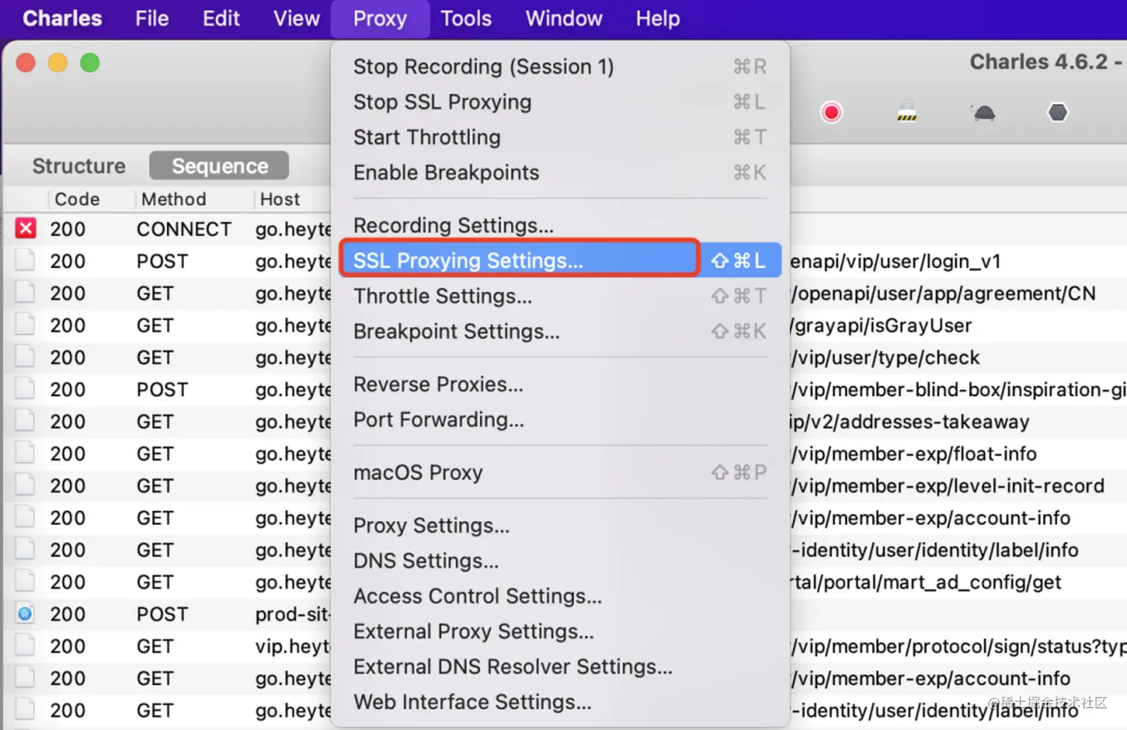Open the Charles application menu
The width and height of the screenshot is (1127, 730).
pos(62,18)
